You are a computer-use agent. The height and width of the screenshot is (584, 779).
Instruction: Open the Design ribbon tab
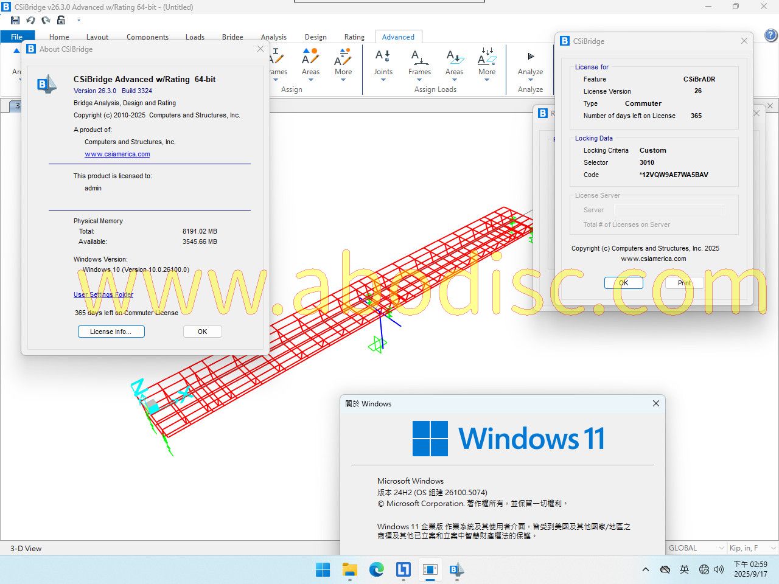pyautogui.click(x=315, y=37)
